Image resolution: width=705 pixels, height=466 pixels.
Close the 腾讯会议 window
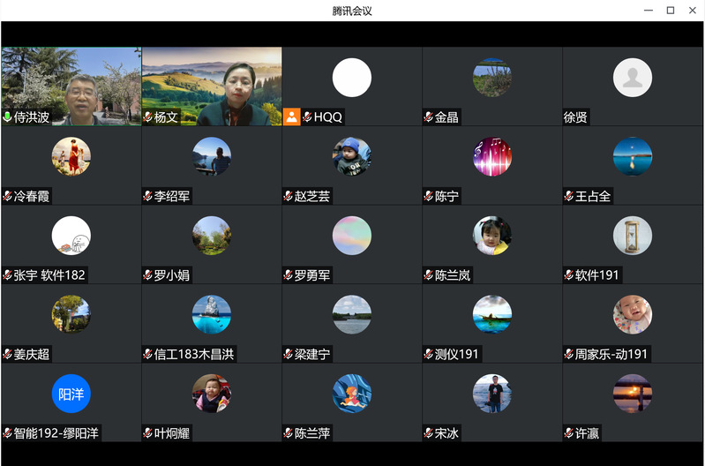point(693,11)
